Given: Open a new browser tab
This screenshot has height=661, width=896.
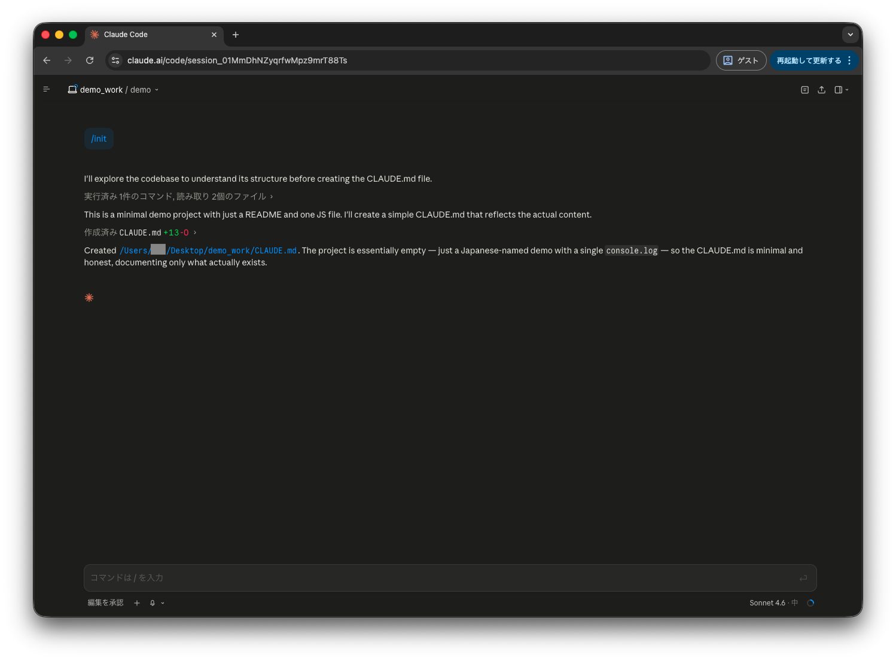Looking at the screenshot, I should pos(236,35).
